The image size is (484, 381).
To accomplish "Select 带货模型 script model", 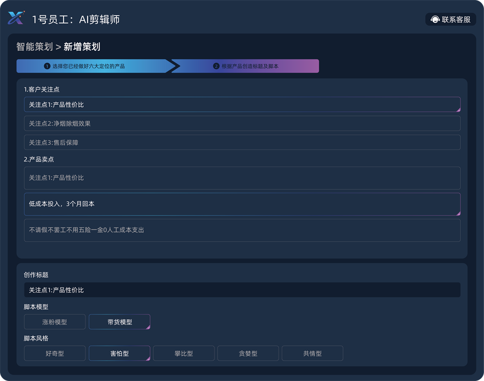I will point(119,322).
